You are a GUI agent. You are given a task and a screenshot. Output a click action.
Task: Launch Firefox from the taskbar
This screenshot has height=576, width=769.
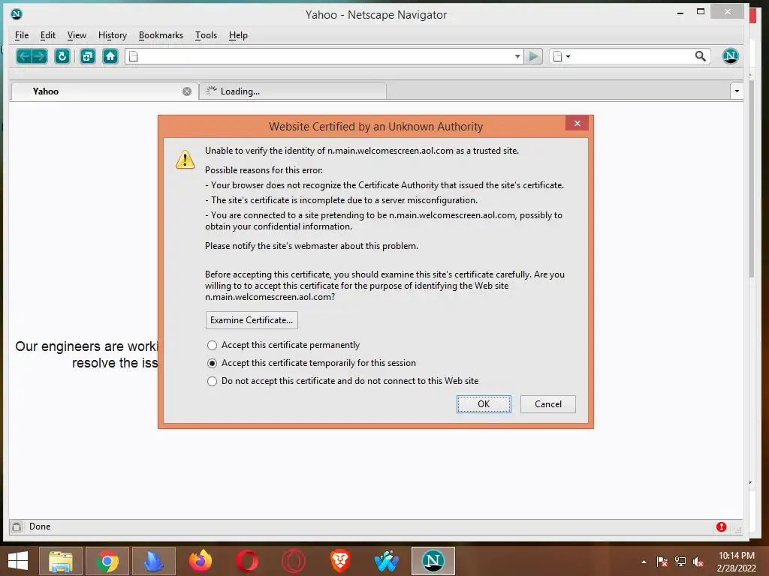pos(200,561)
